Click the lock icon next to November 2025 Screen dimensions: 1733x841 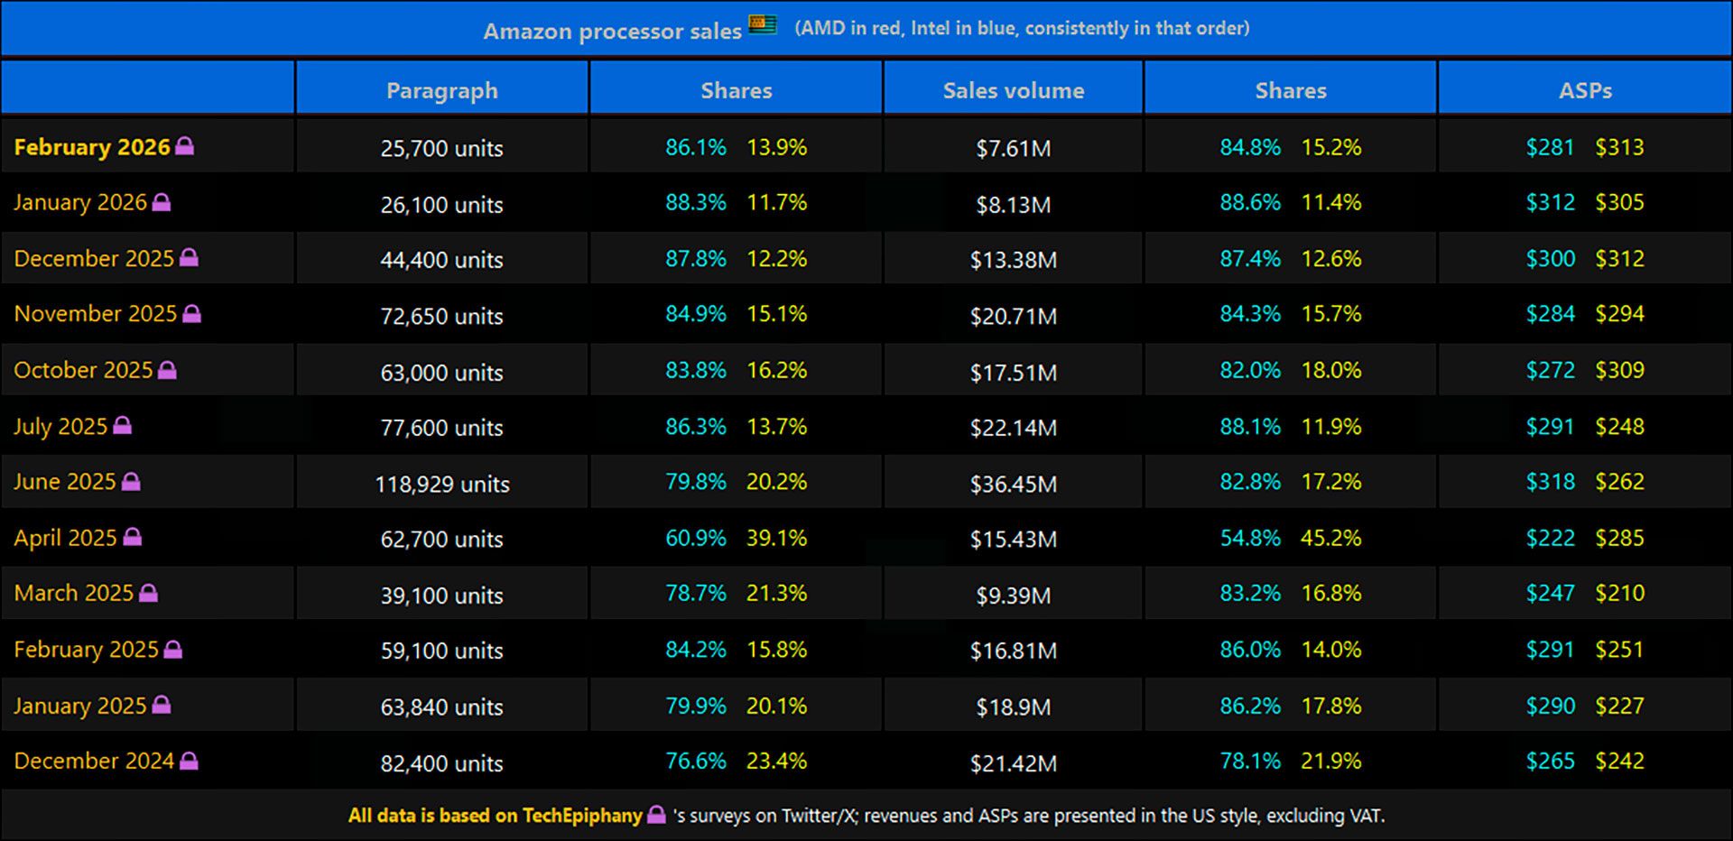[191, 314]
